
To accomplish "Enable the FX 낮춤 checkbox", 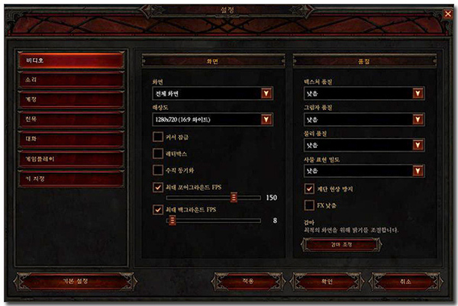I will tap(309, 205).
